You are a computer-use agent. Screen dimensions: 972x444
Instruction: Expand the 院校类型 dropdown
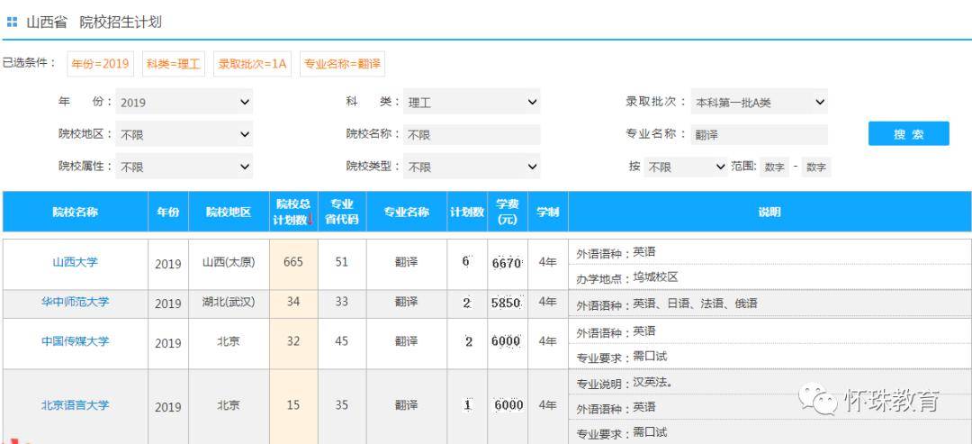[472, 167]
